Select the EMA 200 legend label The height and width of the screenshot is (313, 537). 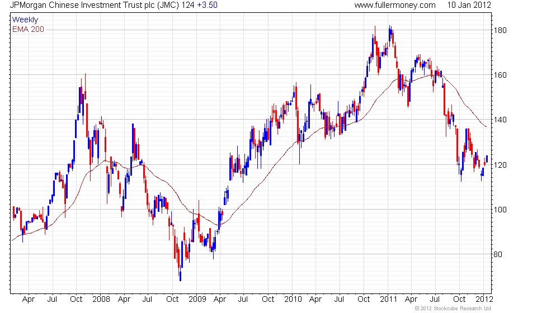point(28,30)
